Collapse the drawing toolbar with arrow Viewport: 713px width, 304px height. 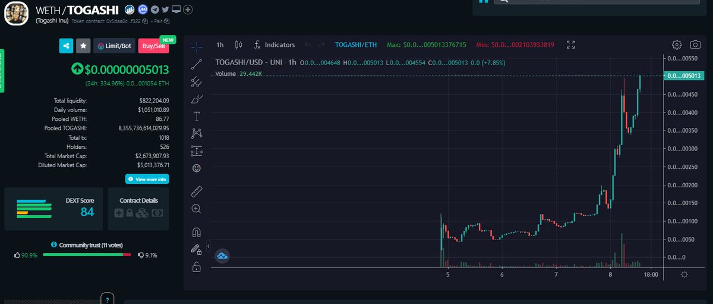(209, 245)
